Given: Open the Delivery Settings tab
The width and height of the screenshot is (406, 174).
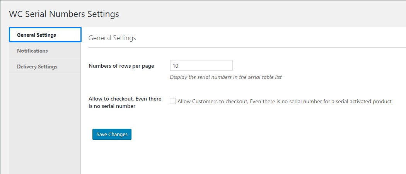Looking at the screenshot, I should (x=45, y=67).
